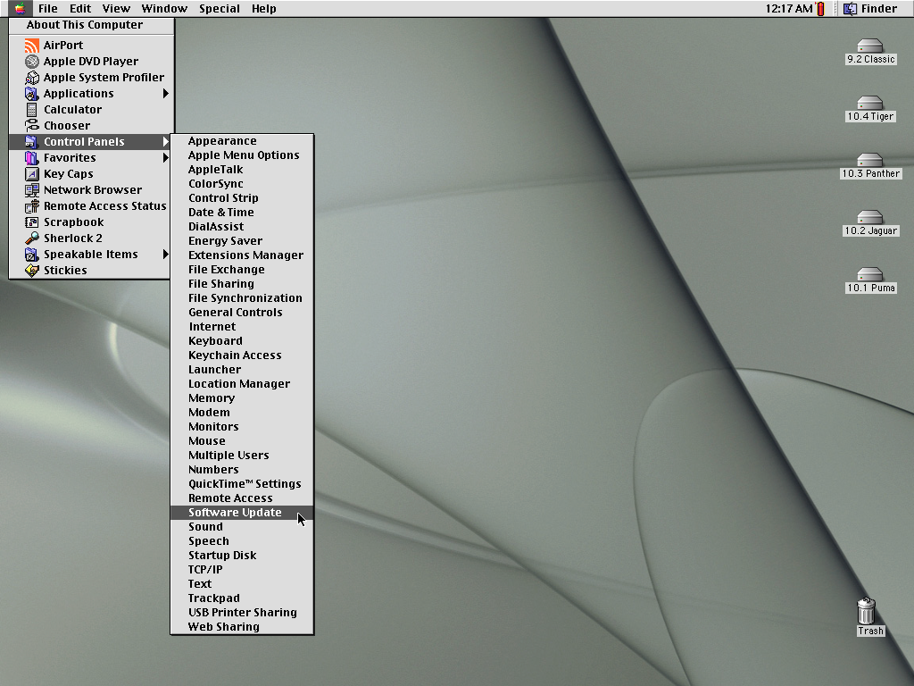Click the Control Panels submenu arrow
The width and height of the screenshot is (914, 686).
[166, 142]
